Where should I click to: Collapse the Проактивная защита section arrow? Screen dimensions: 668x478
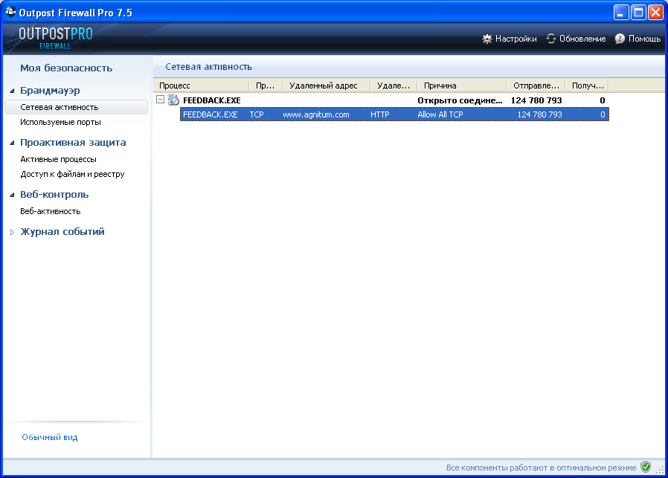pos(12,143)
